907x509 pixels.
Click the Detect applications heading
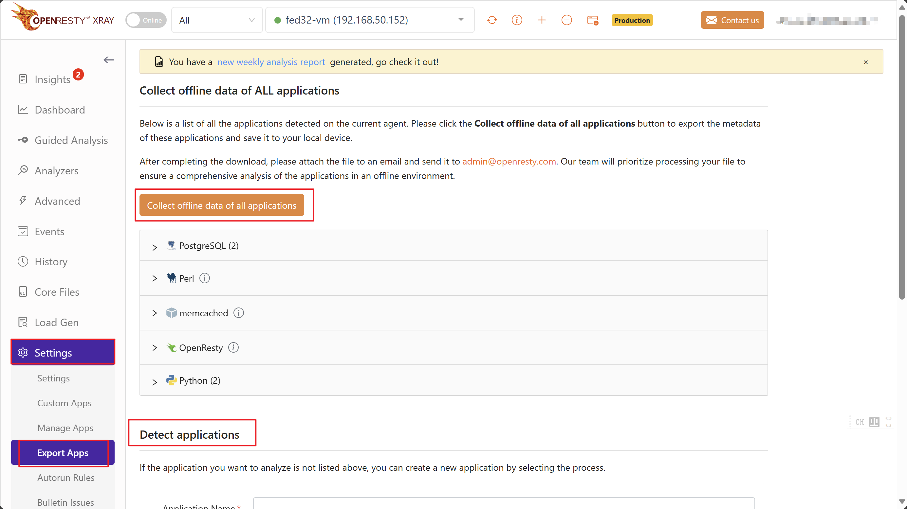[190, 434]
